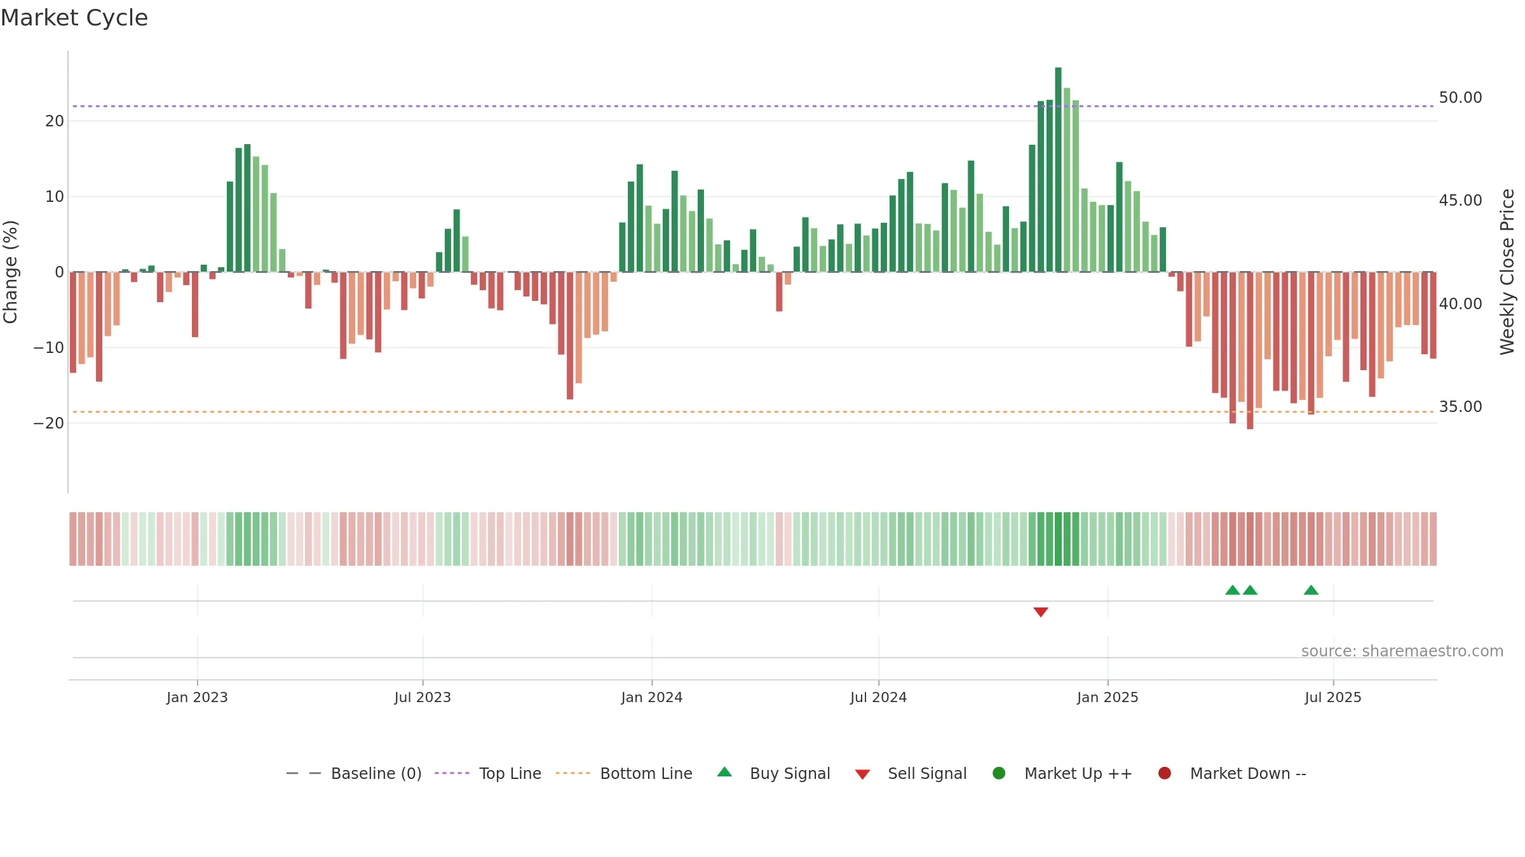Click the tallest dark green bar above top line
This screenshot has width=1525, height=857.
tap(1058, 169)
